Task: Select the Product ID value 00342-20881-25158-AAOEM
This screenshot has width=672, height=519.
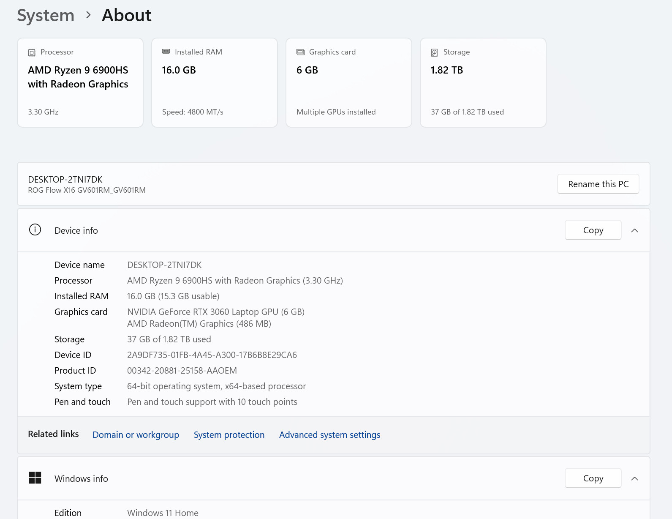Action: click(182, 371)
